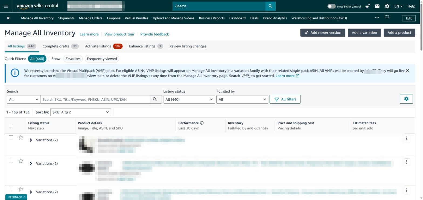Switch to Enhance listings tab
Image resolution: width=423 pixels, height=200 pixels.
tap(146, 46)
